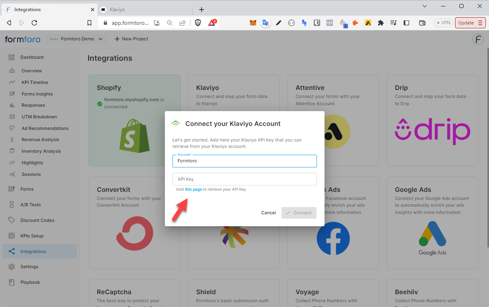The image size is (489, 307).
Task: Click the zoom magnifier icon in address bar
Action: pyautogui.click(x=170, y=23)
